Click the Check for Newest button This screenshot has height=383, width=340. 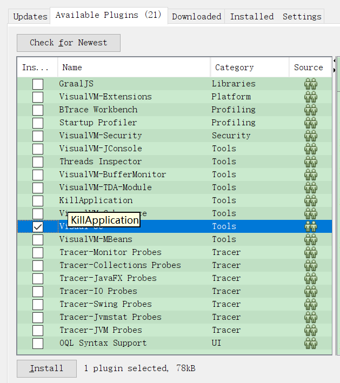tap(69, 43)
